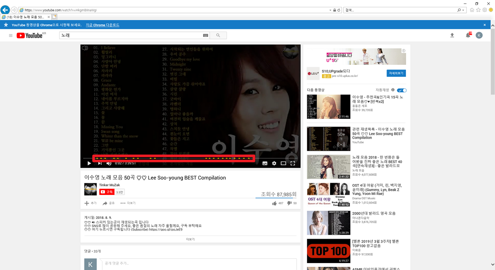Click the browser back arrow button
This screenshot has height=270, width=495.
(5, 10)
